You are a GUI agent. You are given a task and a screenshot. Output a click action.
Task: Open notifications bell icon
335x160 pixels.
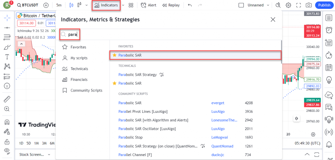(x=328, y=144)
